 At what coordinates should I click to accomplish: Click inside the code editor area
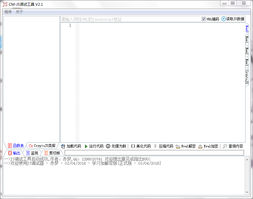[x=162, y=82]
